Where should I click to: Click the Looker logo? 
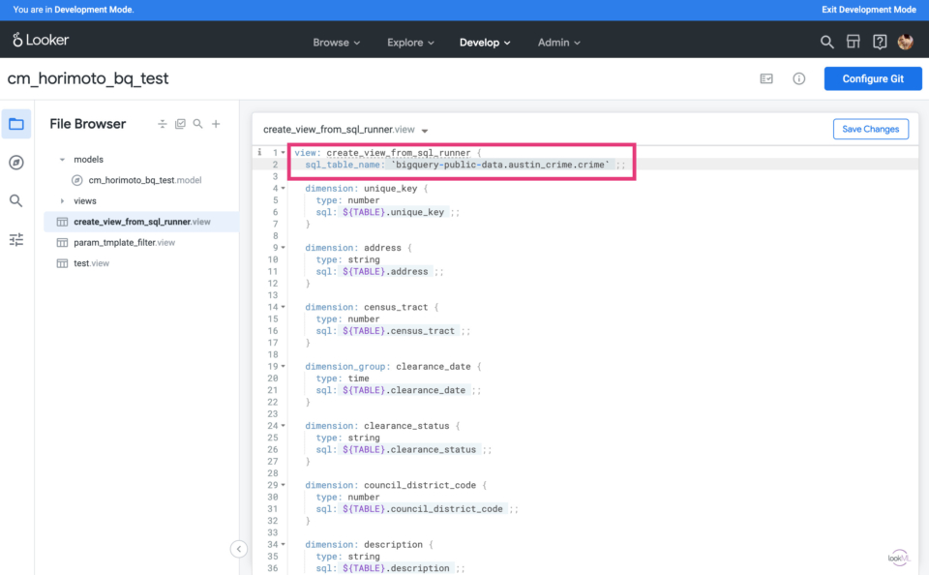point(41,40)
